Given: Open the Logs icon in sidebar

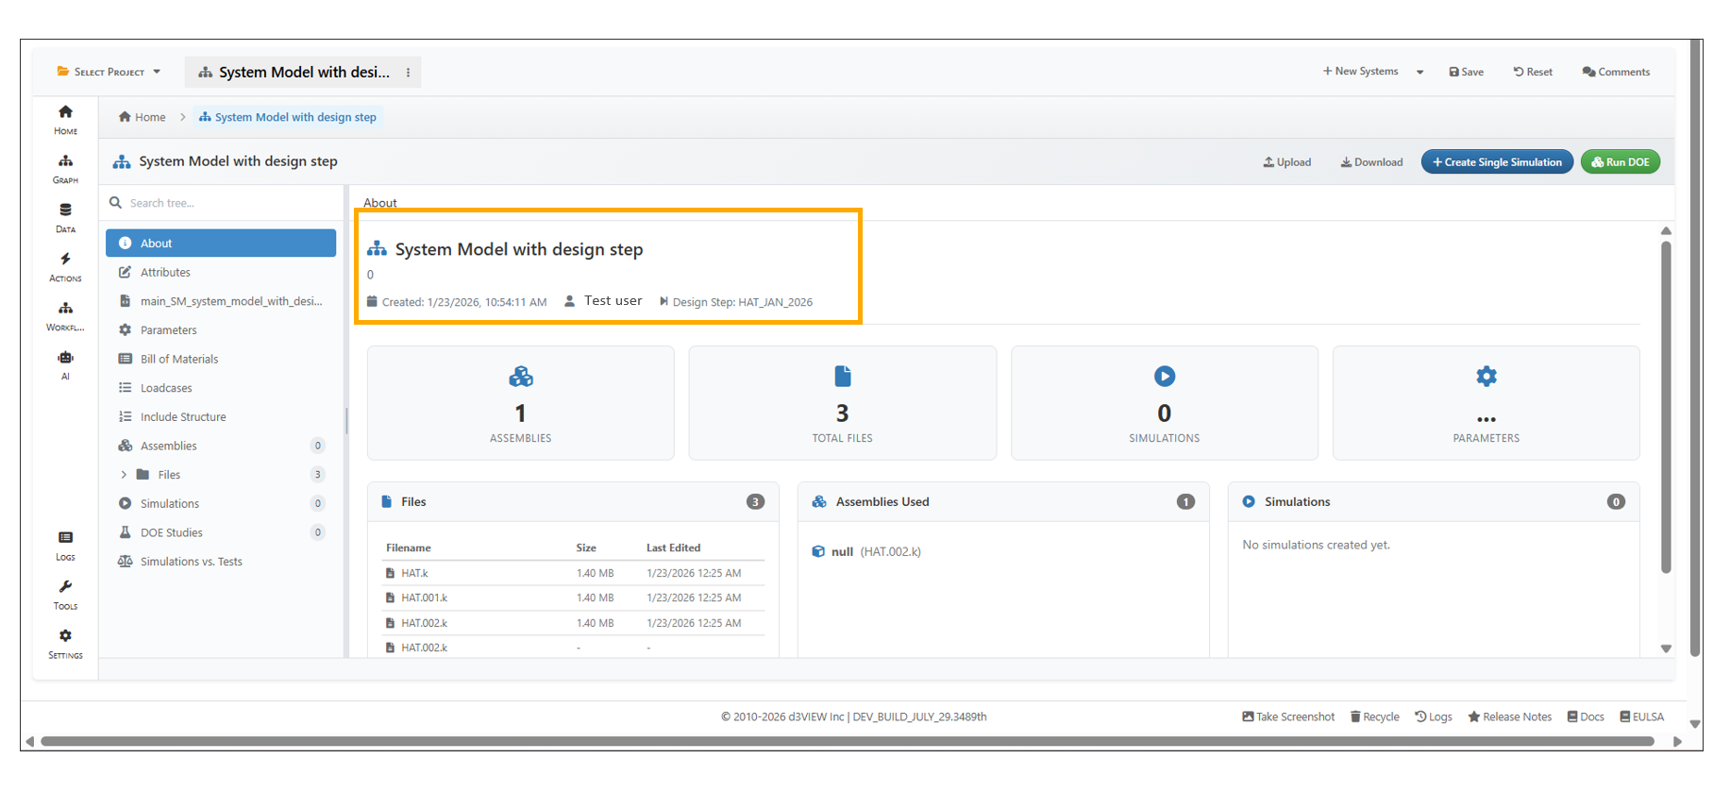Looking at the screenshot, I should 65,545.
